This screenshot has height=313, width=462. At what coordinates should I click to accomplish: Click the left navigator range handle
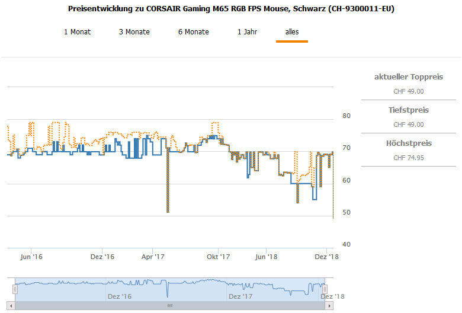(15, 289)
